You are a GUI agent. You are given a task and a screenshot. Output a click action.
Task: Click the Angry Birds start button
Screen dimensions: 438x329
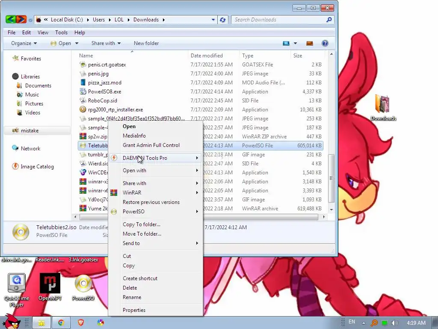click(11, 322)
